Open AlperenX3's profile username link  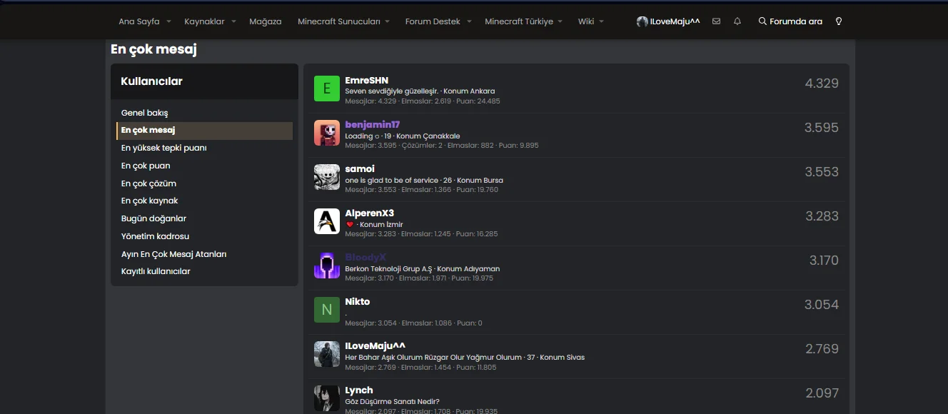coord(369,213)
